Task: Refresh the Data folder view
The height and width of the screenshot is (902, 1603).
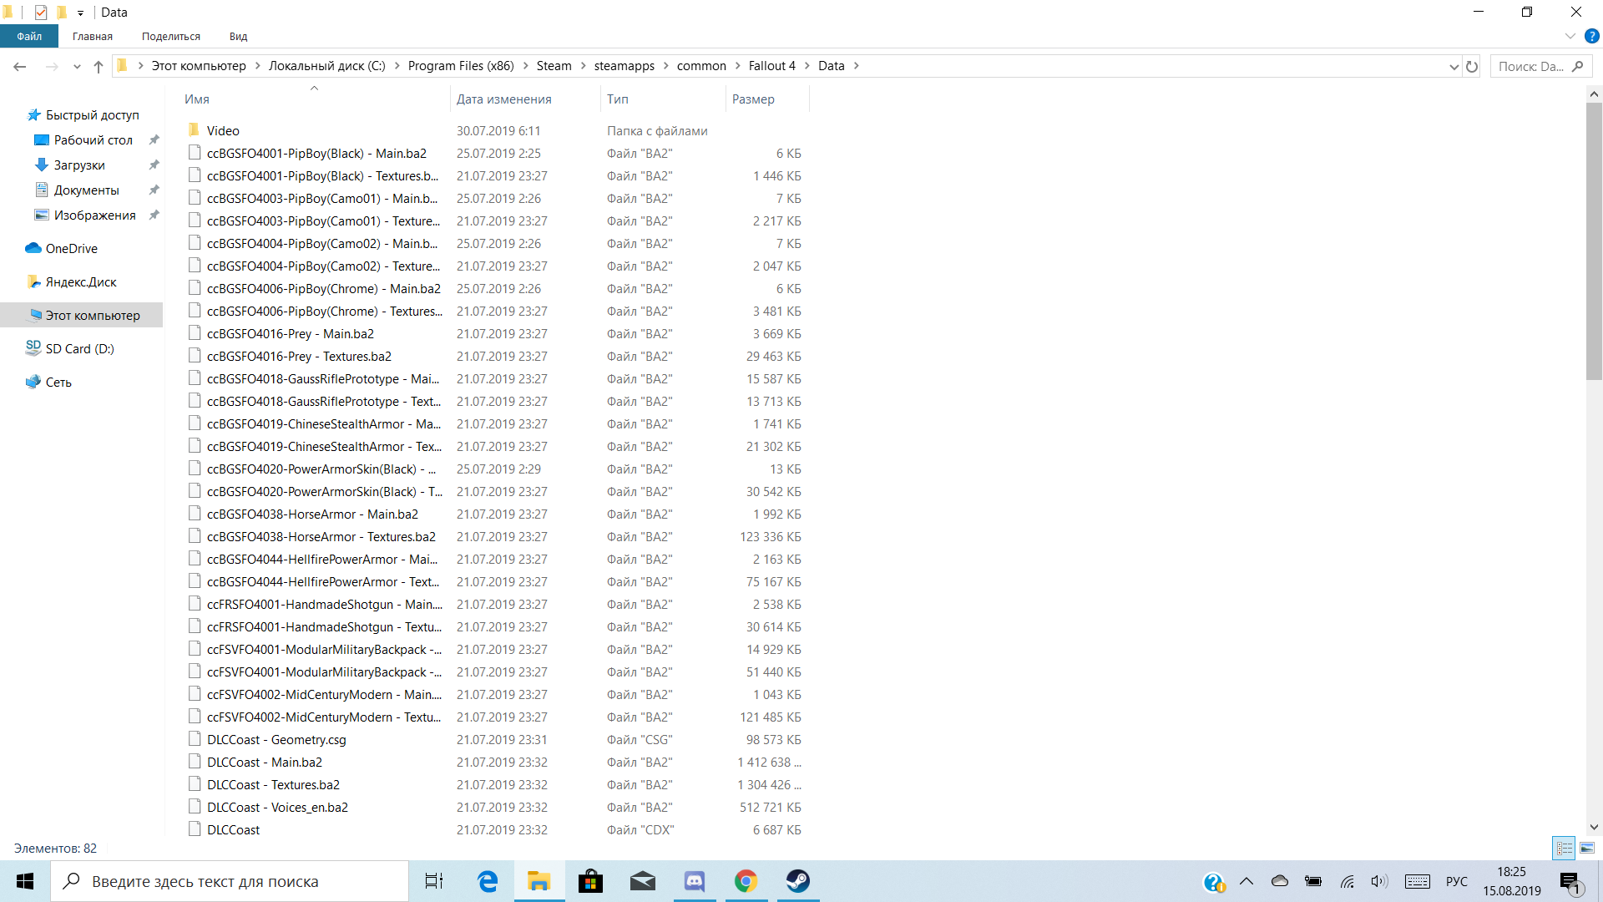Action: pos(1472,66)
